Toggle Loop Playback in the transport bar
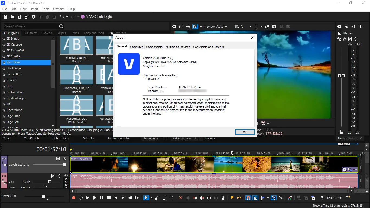This screenshot has width=370, height=208. click(81, 198)
